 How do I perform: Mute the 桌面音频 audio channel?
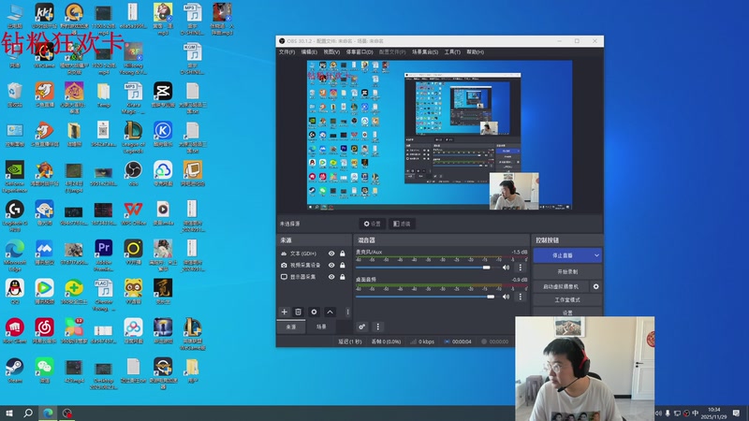[x=506, y=297]
